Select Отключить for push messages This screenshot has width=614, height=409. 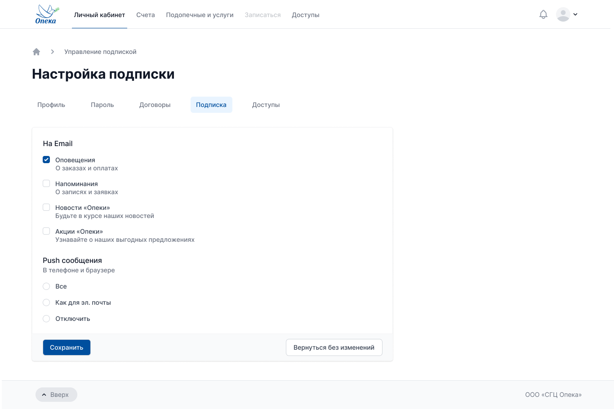pos(46,318)
